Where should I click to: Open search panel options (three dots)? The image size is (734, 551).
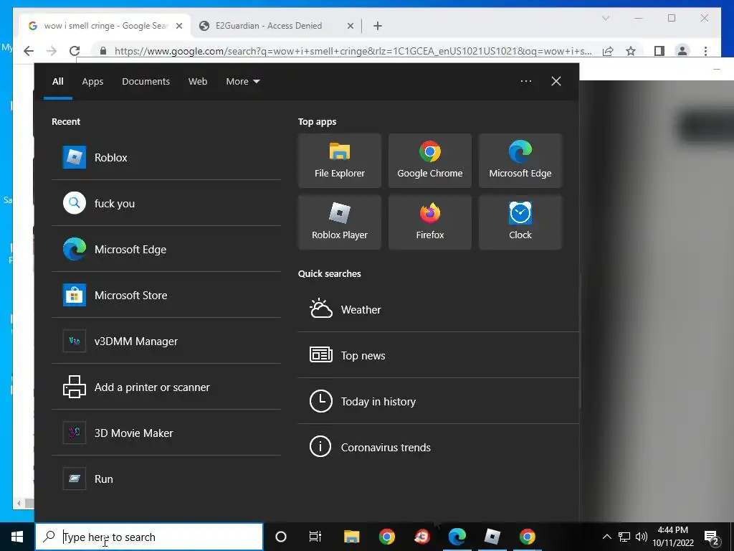tap(526, 81)
